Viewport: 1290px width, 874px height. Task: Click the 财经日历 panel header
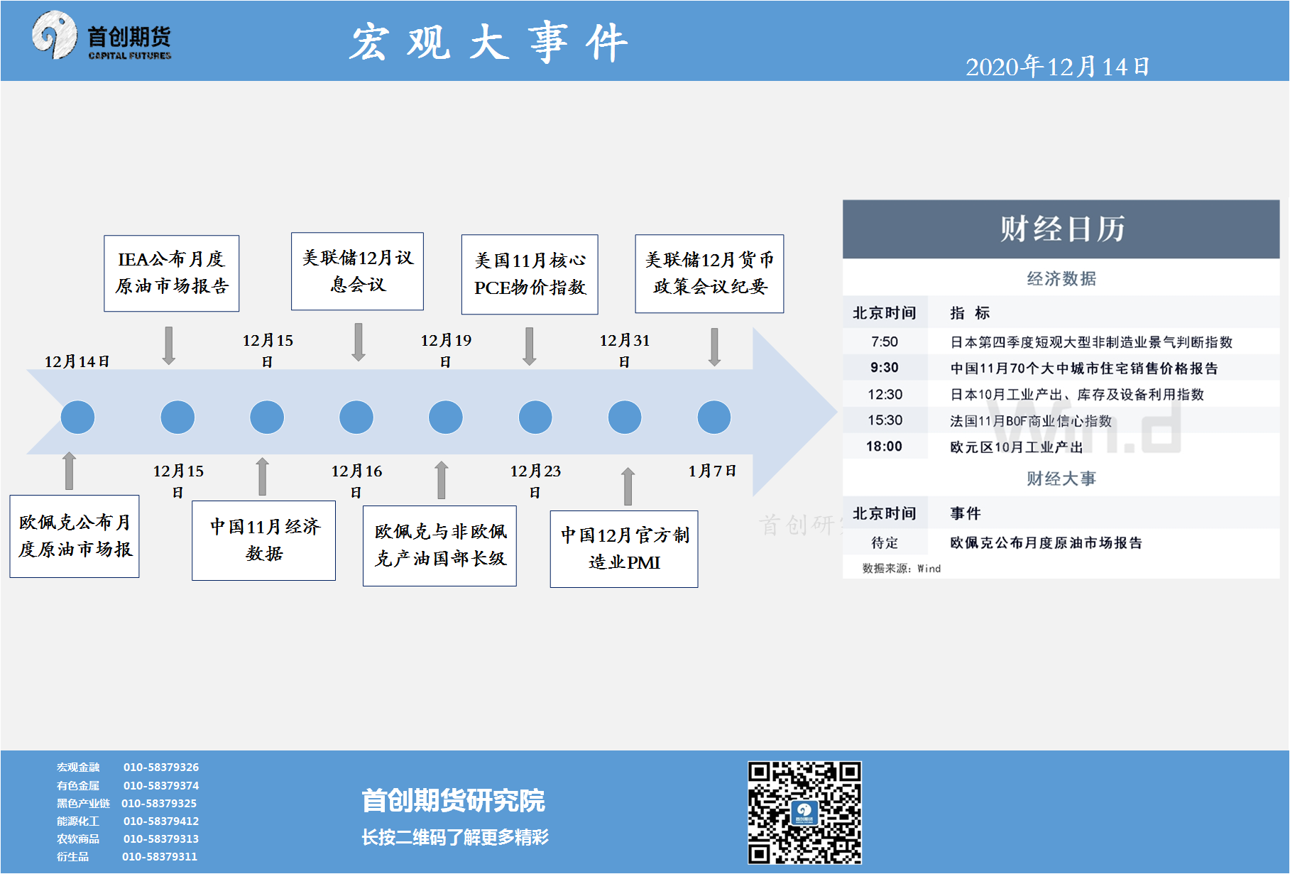[1061, 229]
